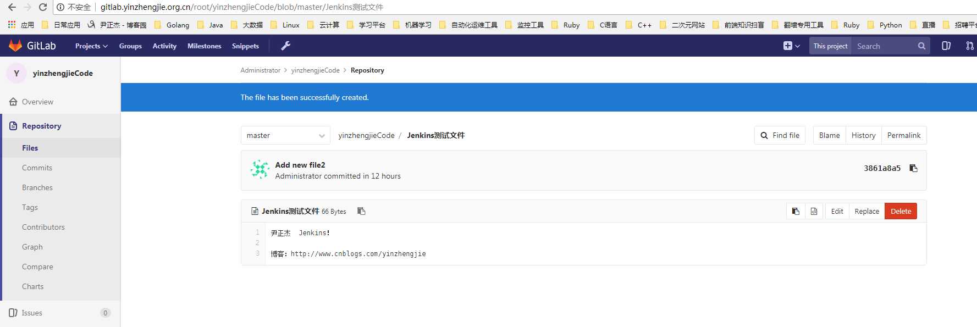Open the Java bookmark folder

point(210,25)
